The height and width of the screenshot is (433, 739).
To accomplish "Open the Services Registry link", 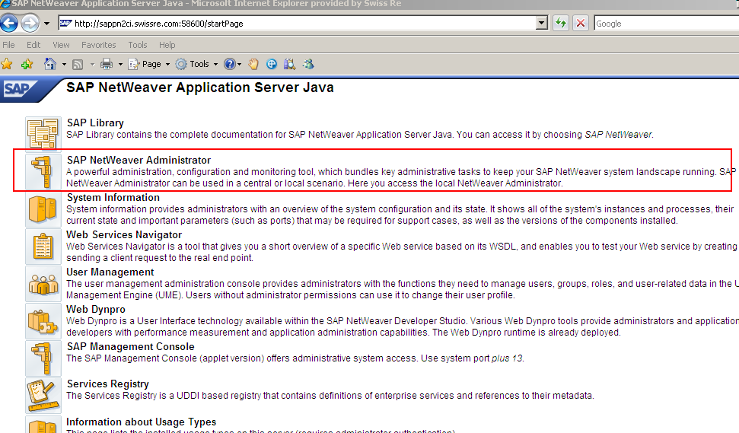I will (x=108, y=384).
